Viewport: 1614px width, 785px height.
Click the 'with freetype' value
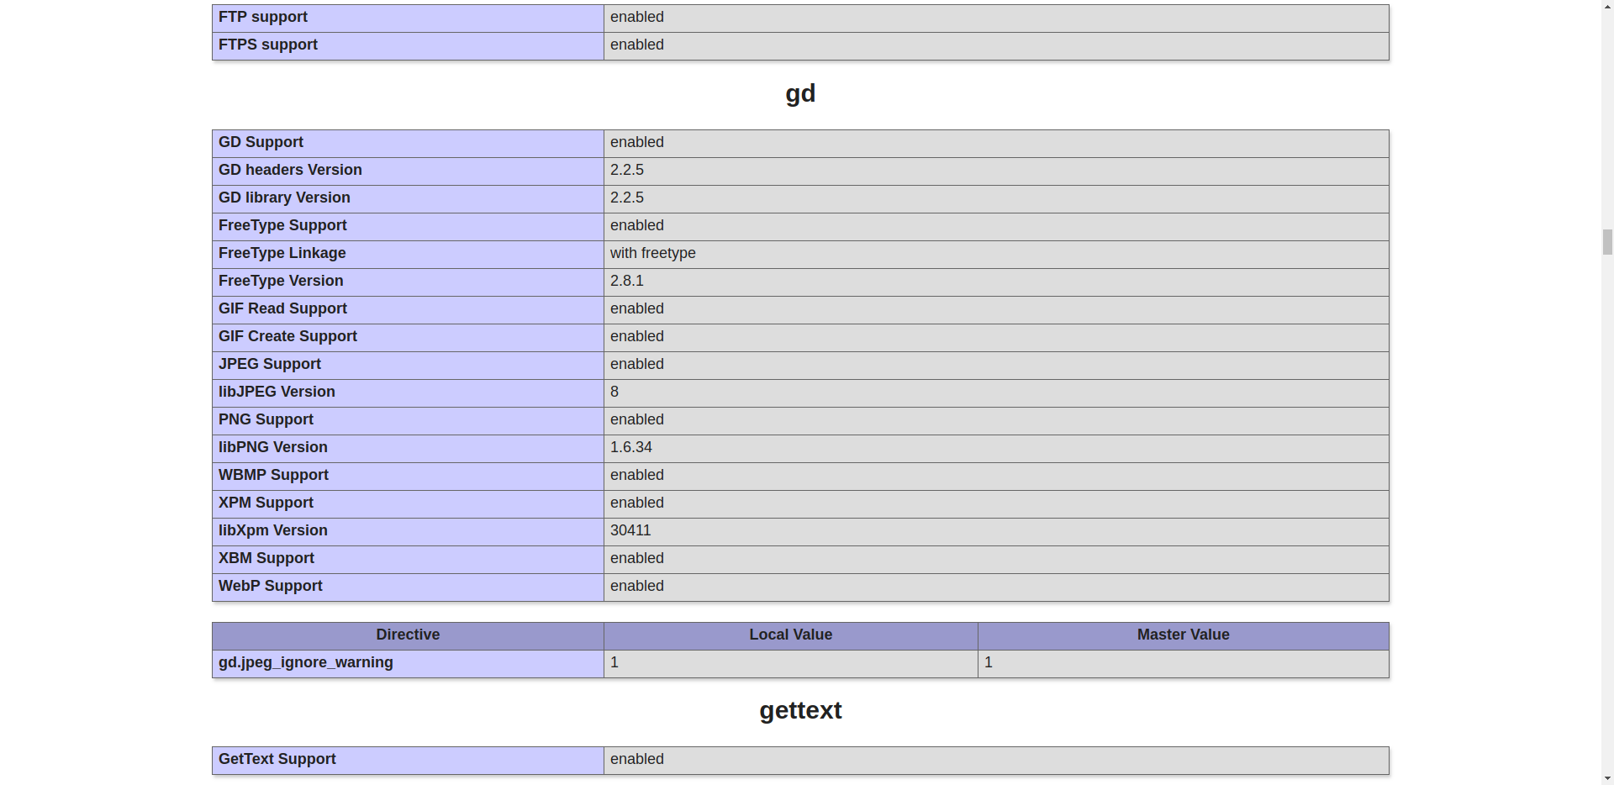[653, 253]
